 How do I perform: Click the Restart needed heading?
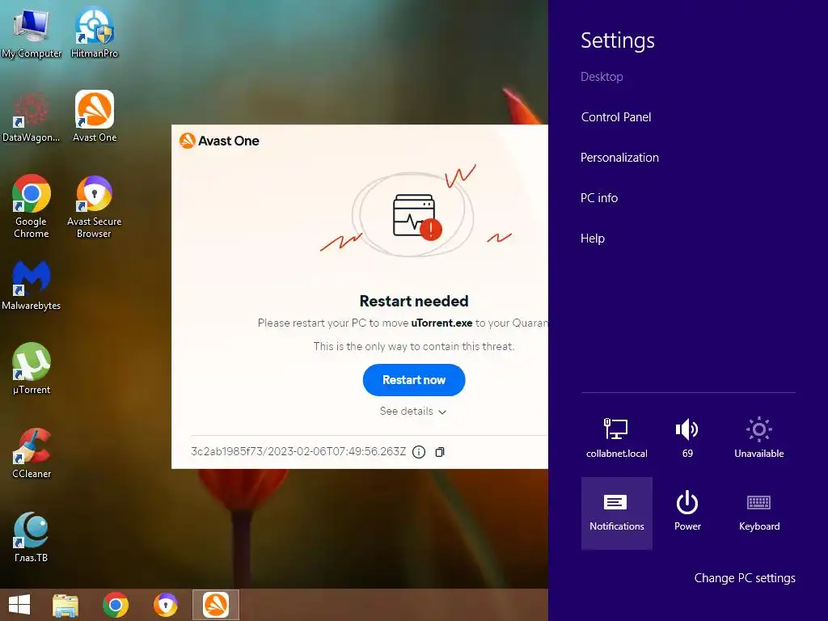[x=414, y=301]
